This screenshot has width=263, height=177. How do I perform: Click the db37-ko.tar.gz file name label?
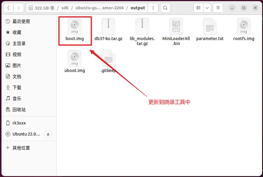(x=108, y=39)
